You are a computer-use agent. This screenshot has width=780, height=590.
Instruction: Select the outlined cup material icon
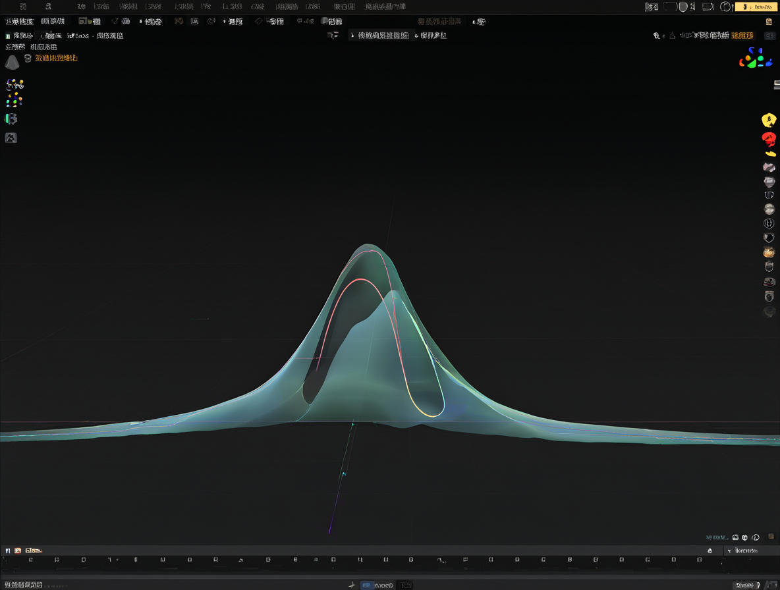click(x=769, y=195)
